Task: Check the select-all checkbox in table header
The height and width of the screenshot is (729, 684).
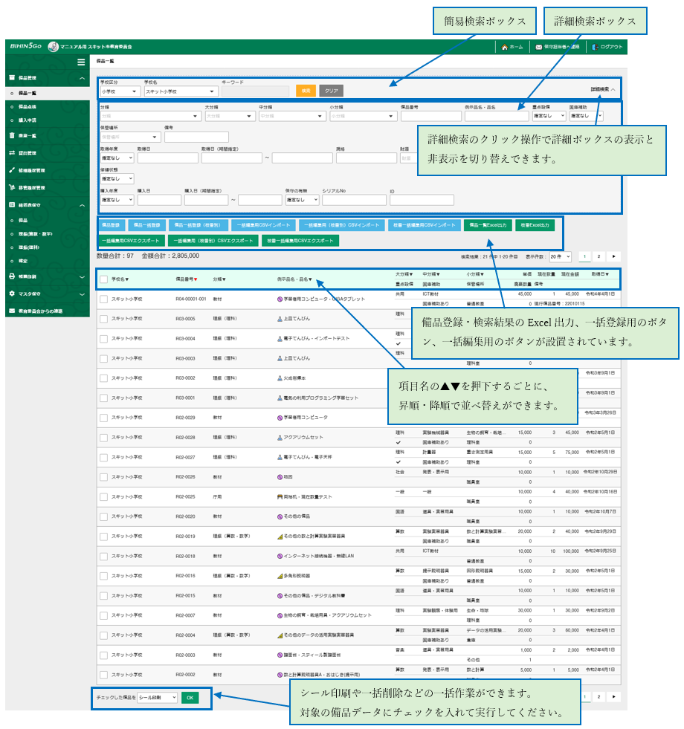Action: (x=103, y=279)
